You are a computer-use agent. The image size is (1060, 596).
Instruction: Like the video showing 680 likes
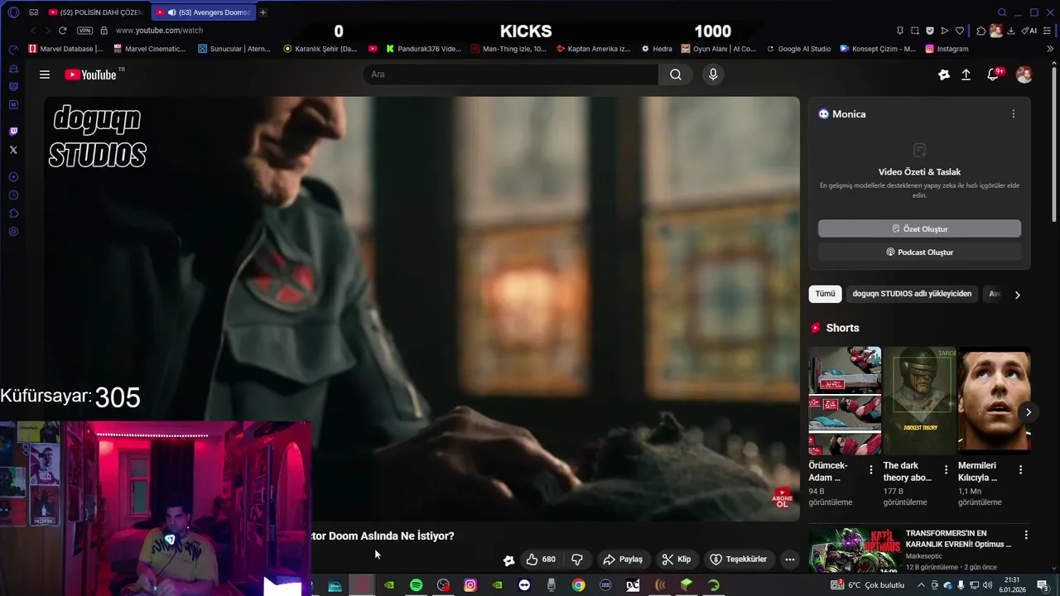(x=541, y=560)
